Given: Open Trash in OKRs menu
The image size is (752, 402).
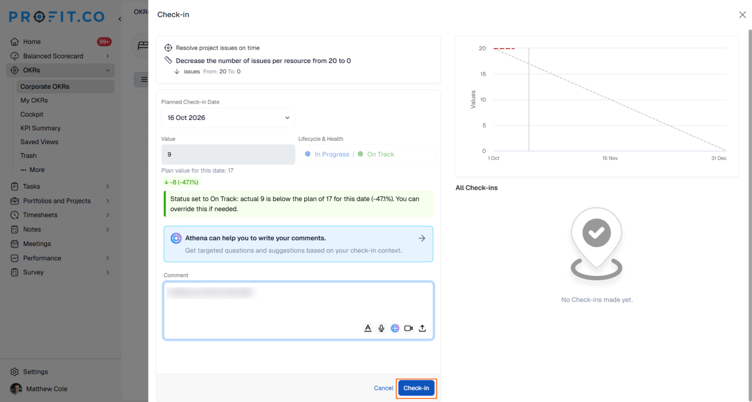Looking at the screenshot, I should pyautogui.click(x=28, y=156).
